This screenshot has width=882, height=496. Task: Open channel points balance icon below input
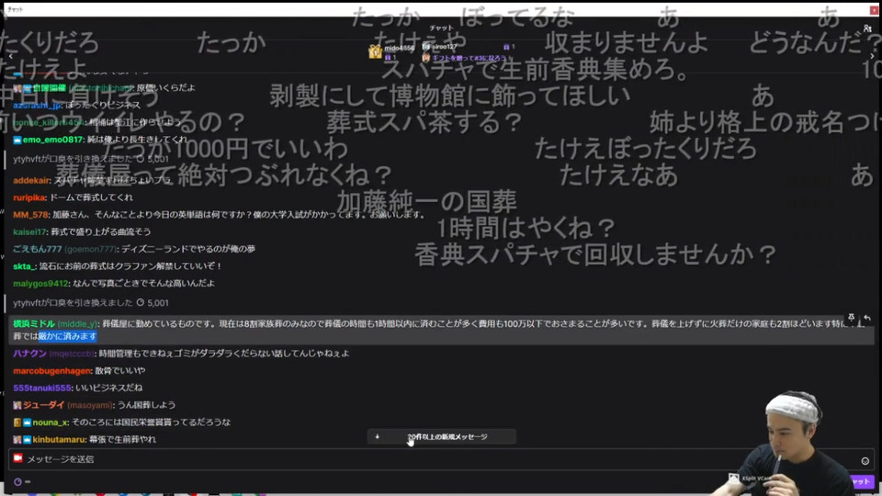(x=17, y=481)
